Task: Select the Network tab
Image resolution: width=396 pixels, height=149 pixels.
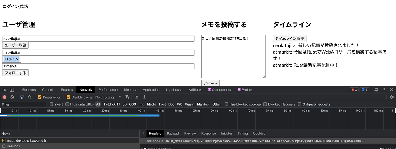Action: pyautogui.click(x=86, y=90)
